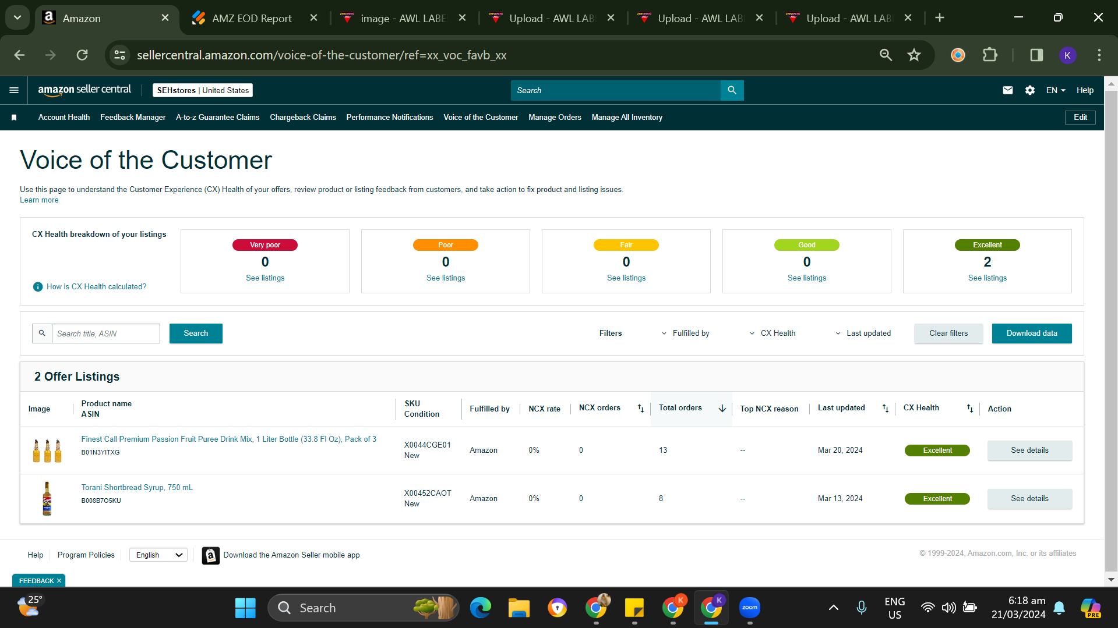Image resolution: width=1118 pixels, height=628 pixels.
Task: Open the Learn more link
Action: (x=39, y=200)
